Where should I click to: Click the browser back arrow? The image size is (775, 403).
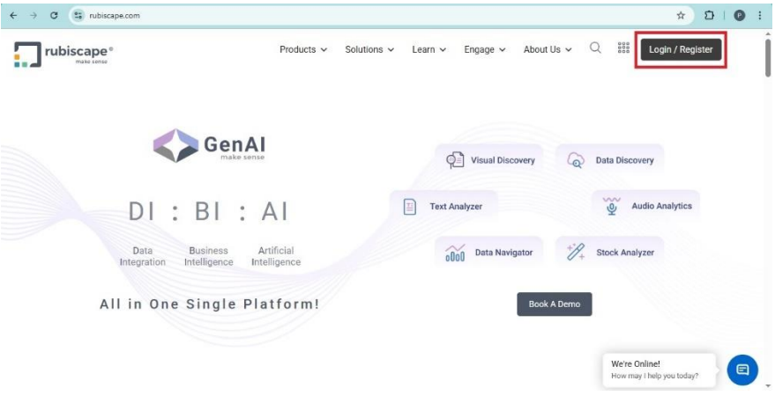click(13, 16)
